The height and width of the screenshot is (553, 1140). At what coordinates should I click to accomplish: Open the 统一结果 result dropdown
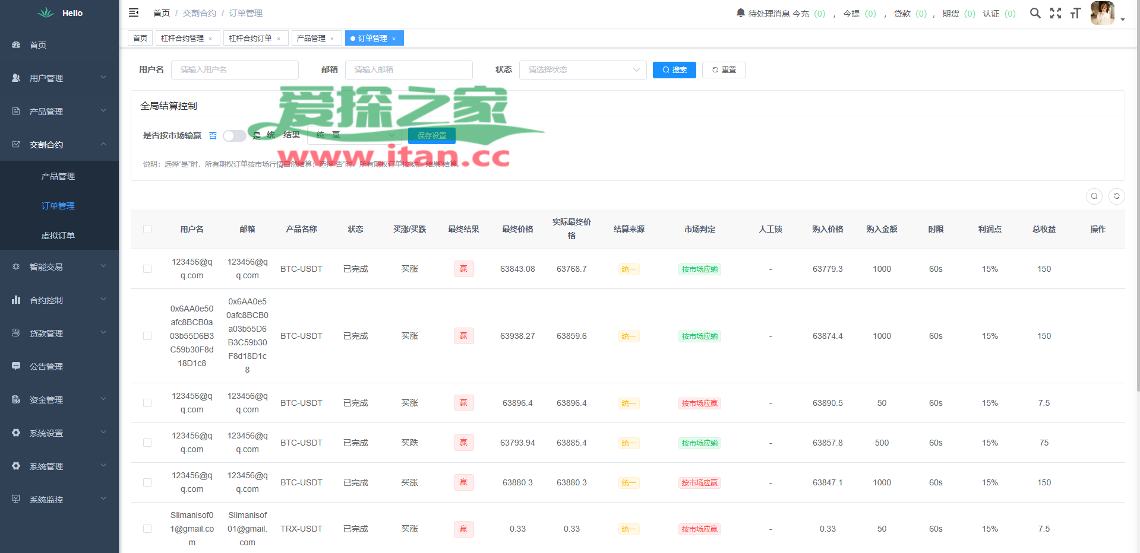coord(355,135)
